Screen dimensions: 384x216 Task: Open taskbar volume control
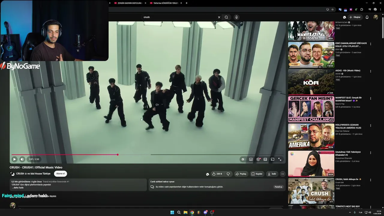pos(370,212)
